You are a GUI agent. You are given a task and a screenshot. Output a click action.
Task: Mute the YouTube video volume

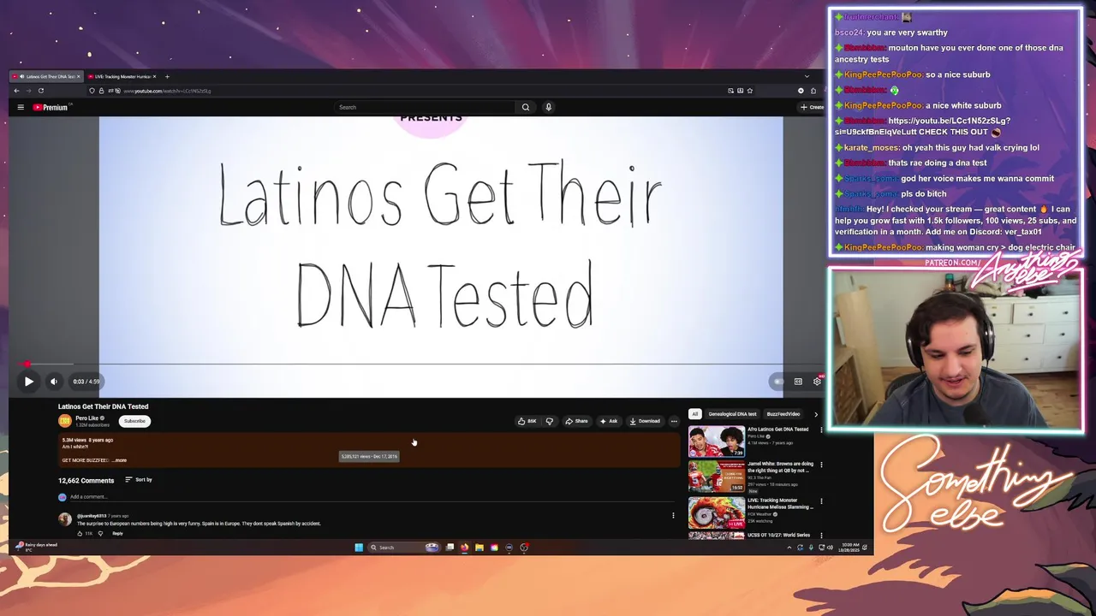pos(53,382)
